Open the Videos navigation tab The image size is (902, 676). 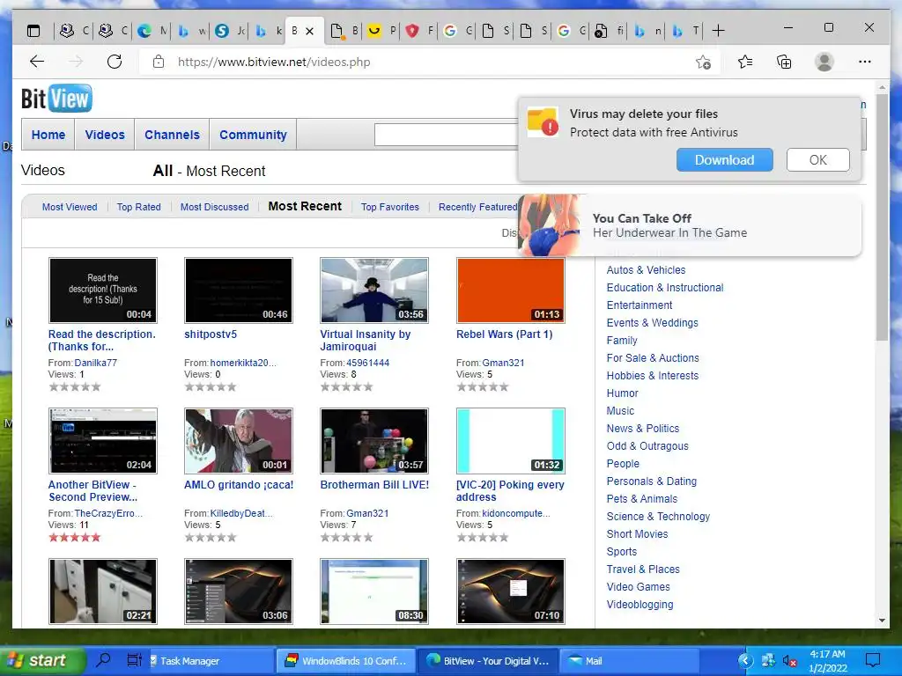(x=105, y=135)
